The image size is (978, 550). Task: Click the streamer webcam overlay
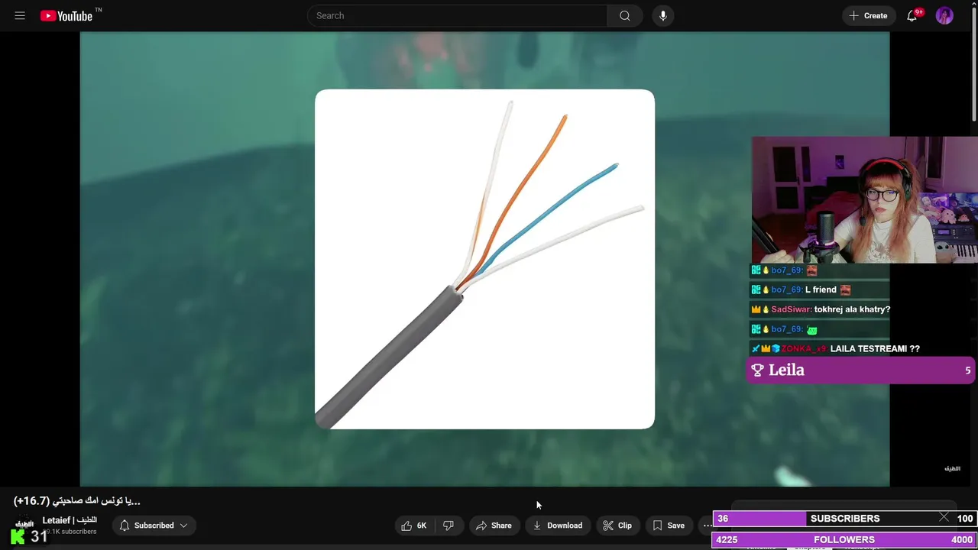tap(864, 200)
